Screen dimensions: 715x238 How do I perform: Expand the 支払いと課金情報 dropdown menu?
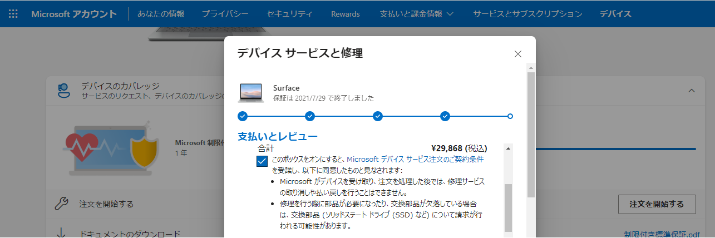point(416,13)
